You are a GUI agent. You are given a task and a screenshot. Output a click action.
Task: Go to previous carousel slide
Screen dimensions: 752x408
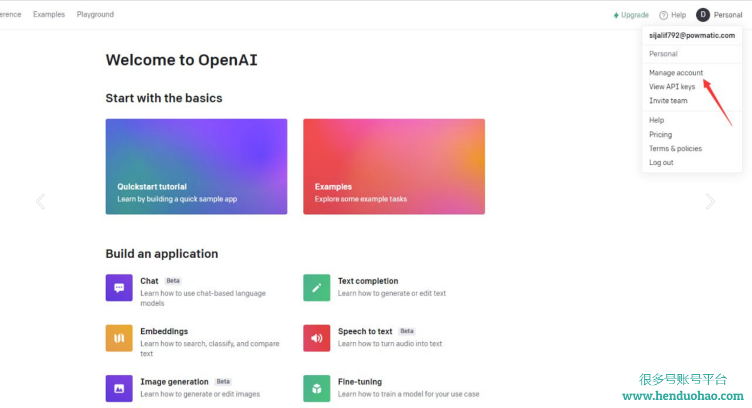pos(40,201)
